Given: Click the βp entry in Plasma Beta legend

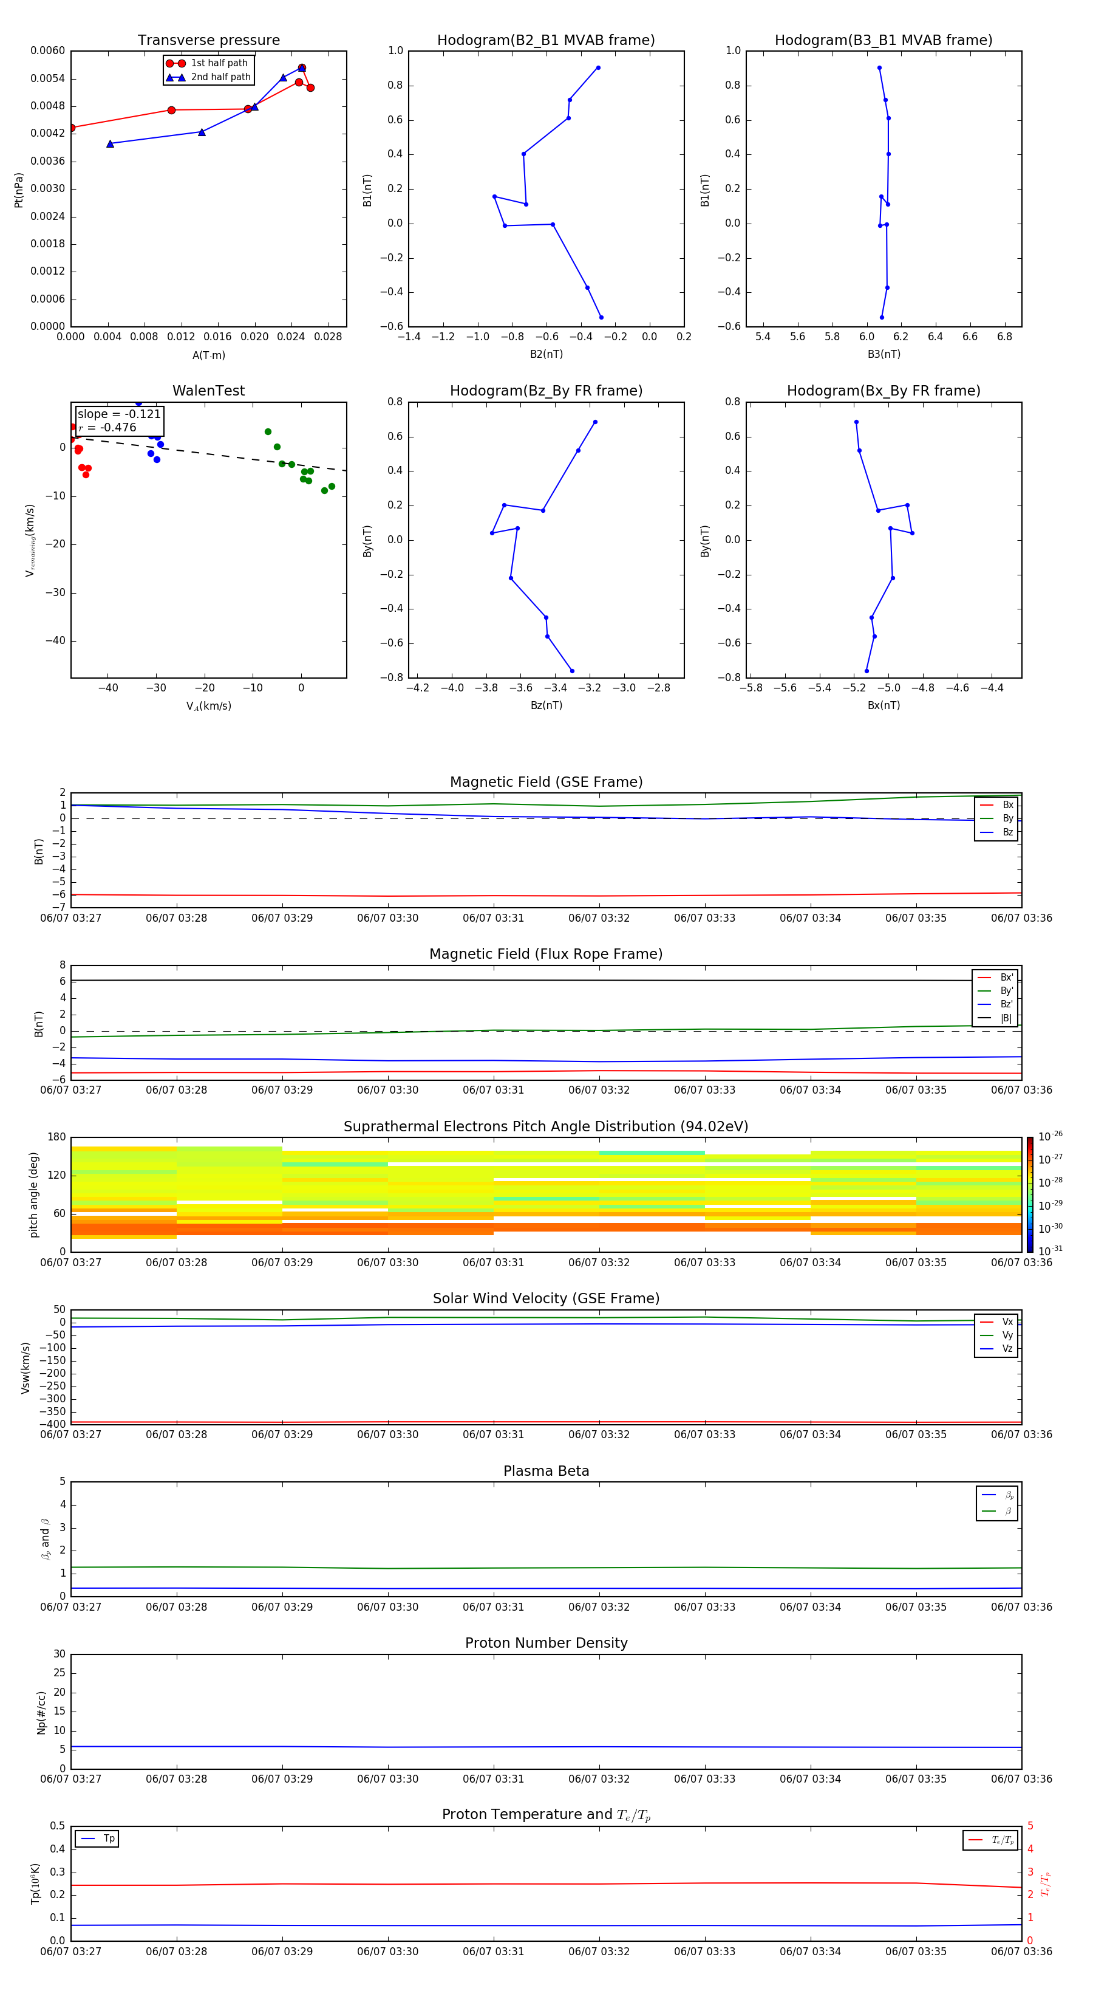Looking at the screenshot, I should pos(997,1495).
